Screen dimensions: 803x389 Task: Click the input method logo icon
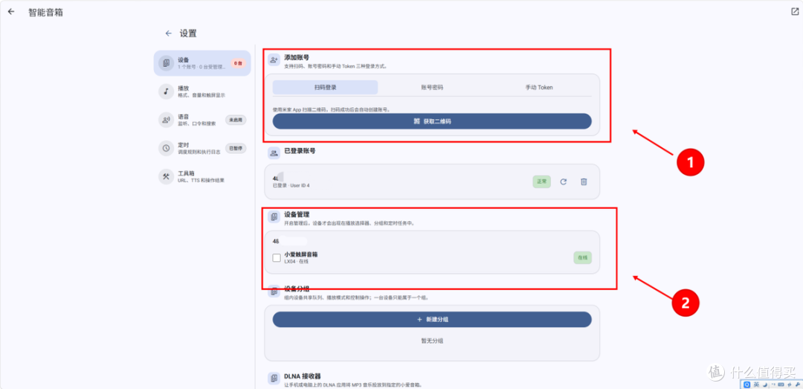point(747,385)
